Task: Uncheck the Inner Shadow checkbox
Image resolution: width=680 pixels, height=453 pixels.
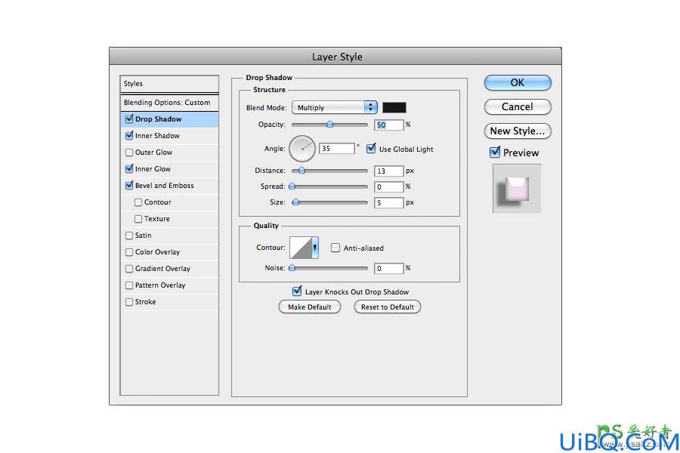Action: coord(129,135)
